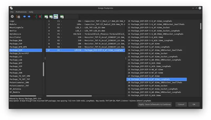211x120 pixels.
Task: Select symbol row R3 10K resistor
Action: click(x=85, y=44)
